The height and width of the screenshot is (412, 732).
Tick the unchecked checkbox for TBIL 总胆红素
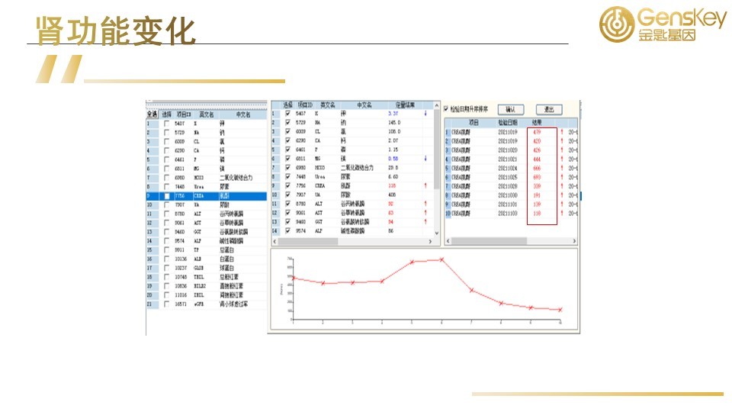coord(167,277)
